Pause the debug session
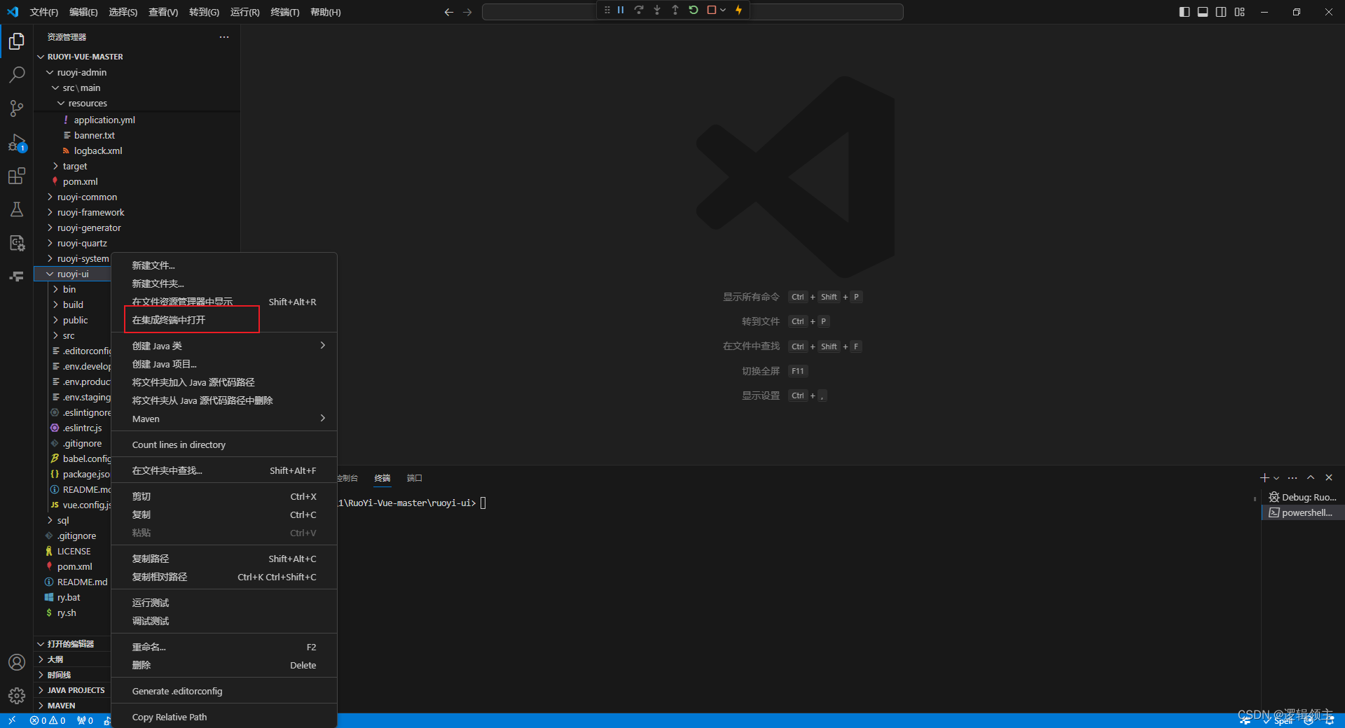Viewport: 1345px width, 728px height. click(x=621, y=10)
